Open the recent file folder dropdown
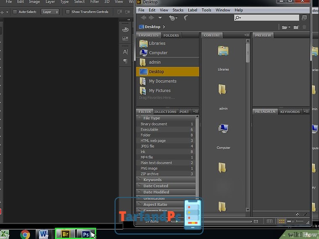This screenshot has width=319, height=239. click(x=286, y=27)
